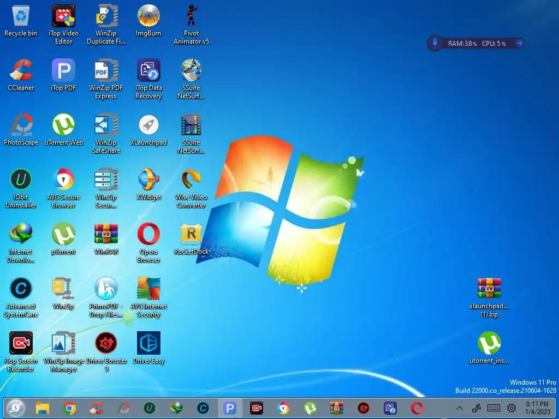Click the WinZip SafeShare icon
This screenshot has height=419, width=559.
pos(106,134)
